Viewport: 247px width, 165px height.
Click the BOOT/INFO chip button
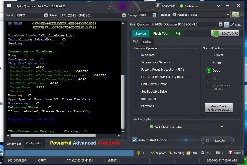point(225,33)
